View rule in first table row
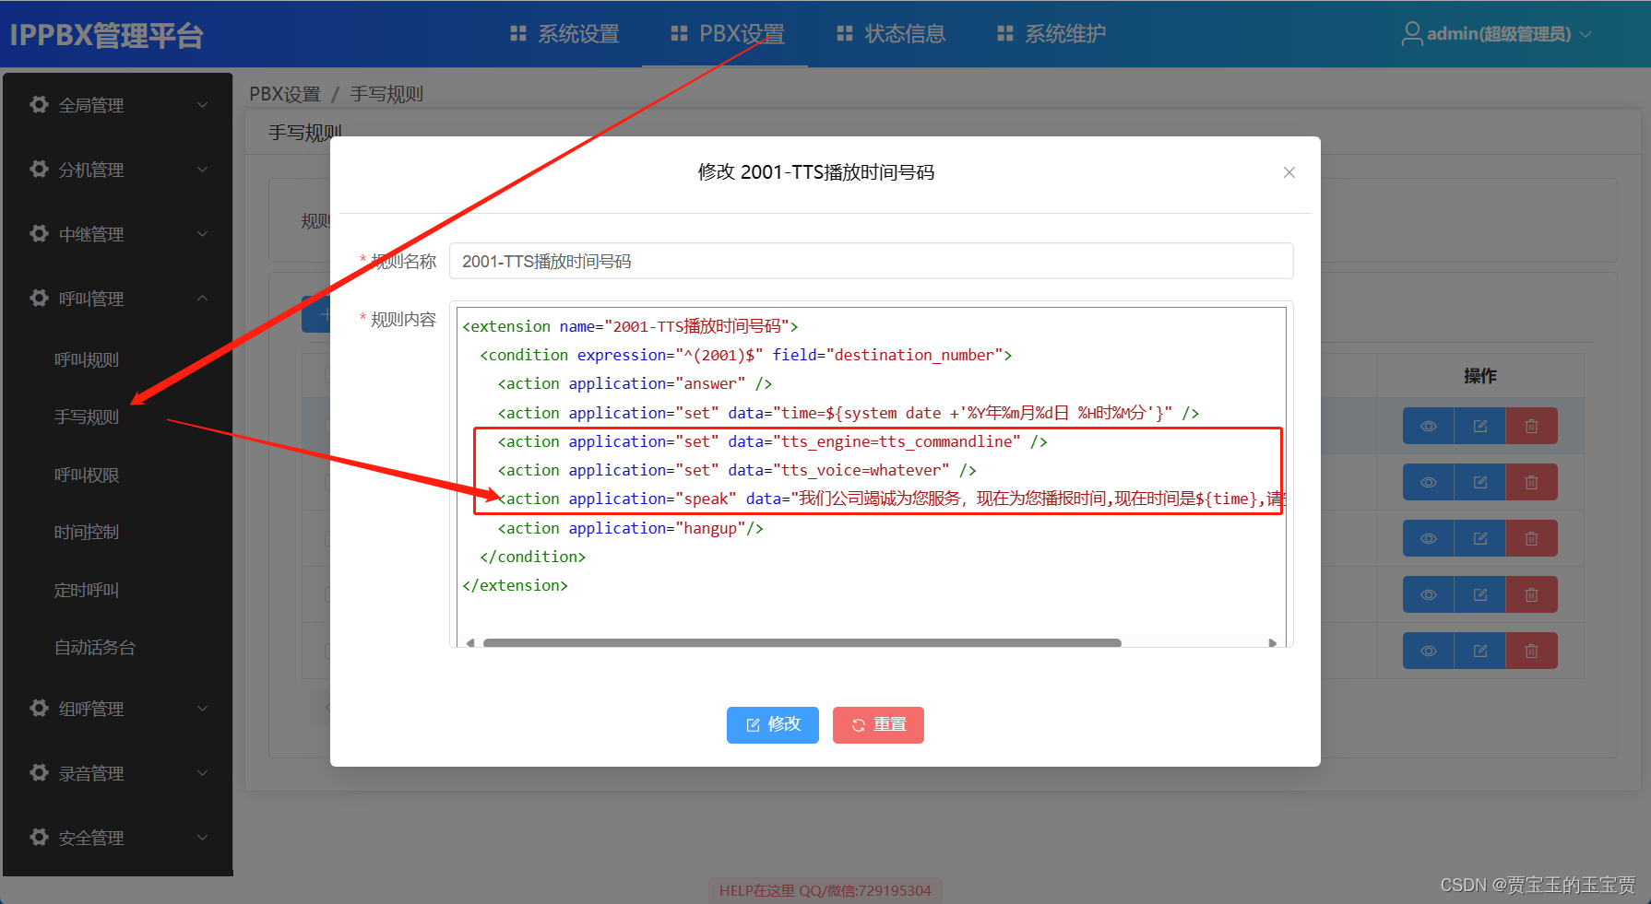The image size is (1651, 904). [x=1429, y=426]
